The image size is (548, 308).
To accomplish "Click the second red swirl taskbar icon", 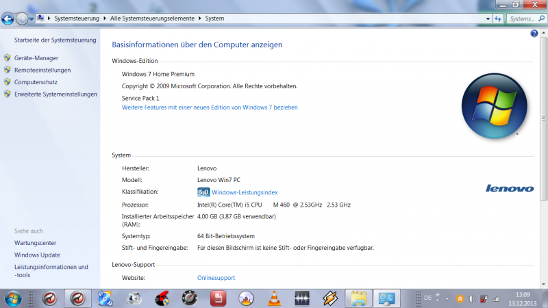I will (x=77, y=299).
